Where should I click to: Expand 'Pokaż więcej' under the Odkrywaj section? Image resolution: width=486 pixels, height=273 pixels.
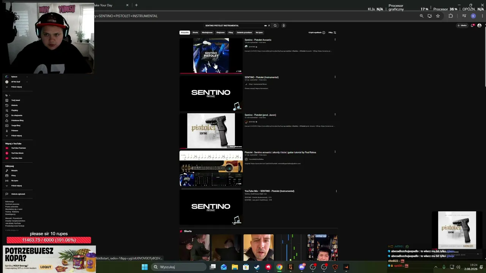click(x=16, y=186)
